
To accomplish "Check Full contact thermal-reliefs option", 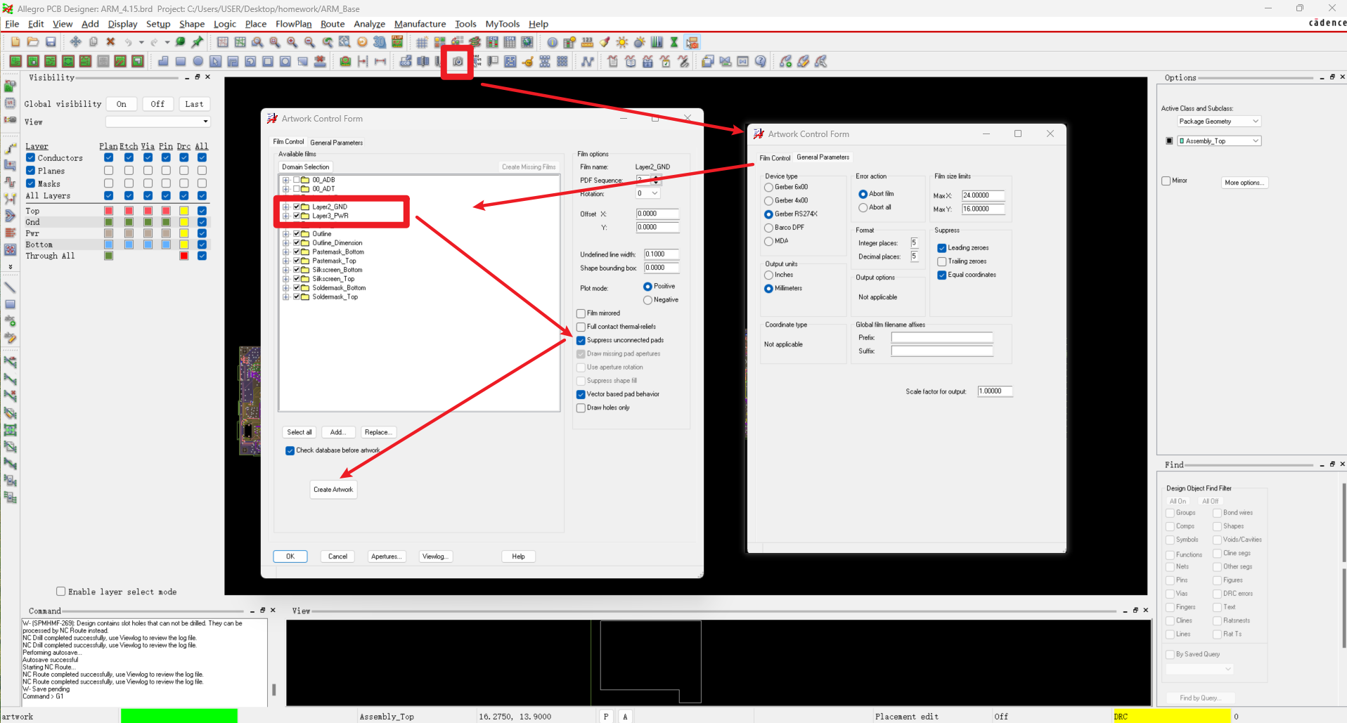I will click(581, 327).
